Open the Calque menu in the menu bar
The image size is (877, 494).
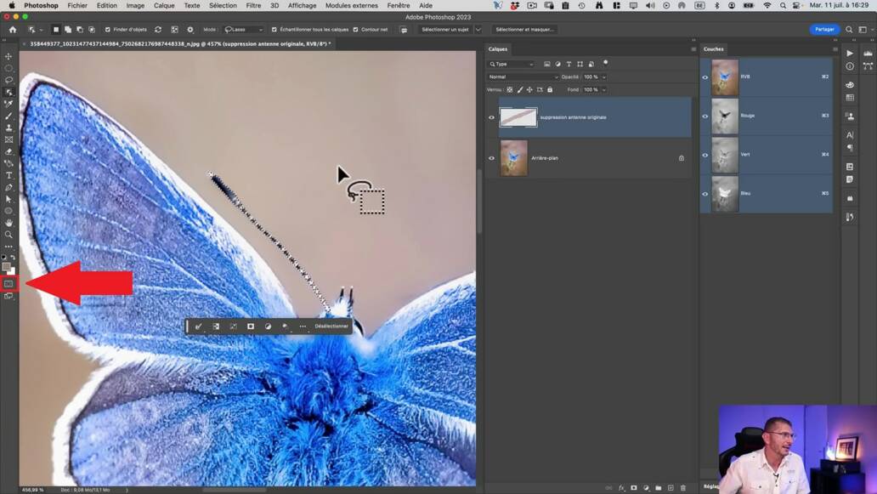(164, 5)
